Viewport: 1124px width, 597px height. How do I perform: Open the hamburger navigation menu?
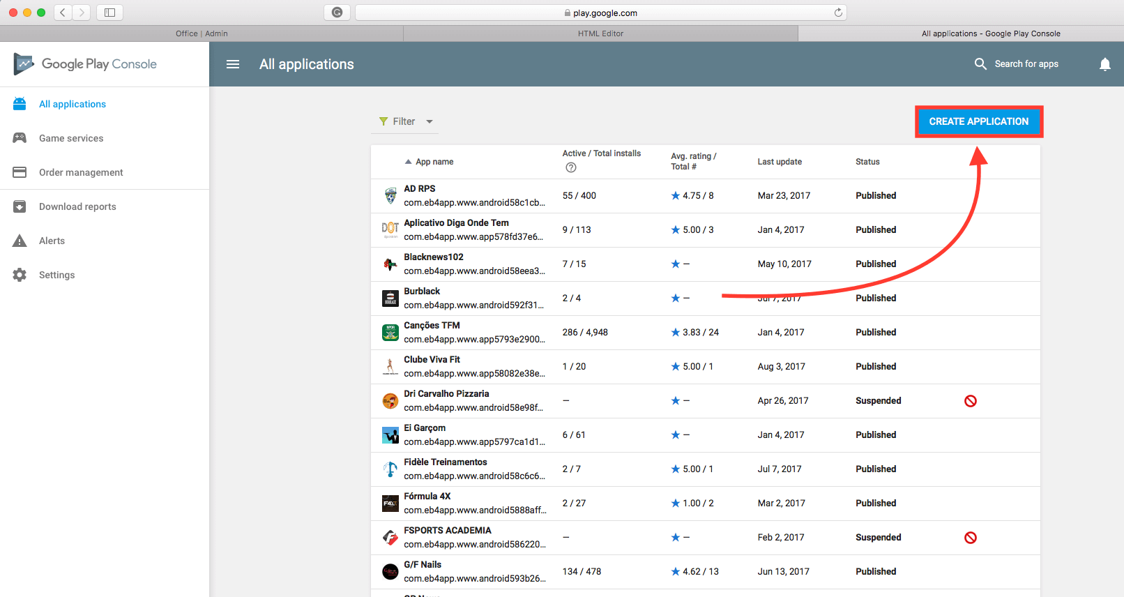point(233,64)
